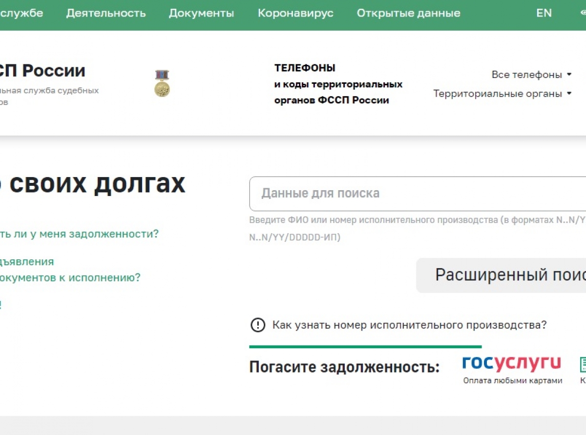Open the Госуслуги payment service logo

(x=511, y=362)
